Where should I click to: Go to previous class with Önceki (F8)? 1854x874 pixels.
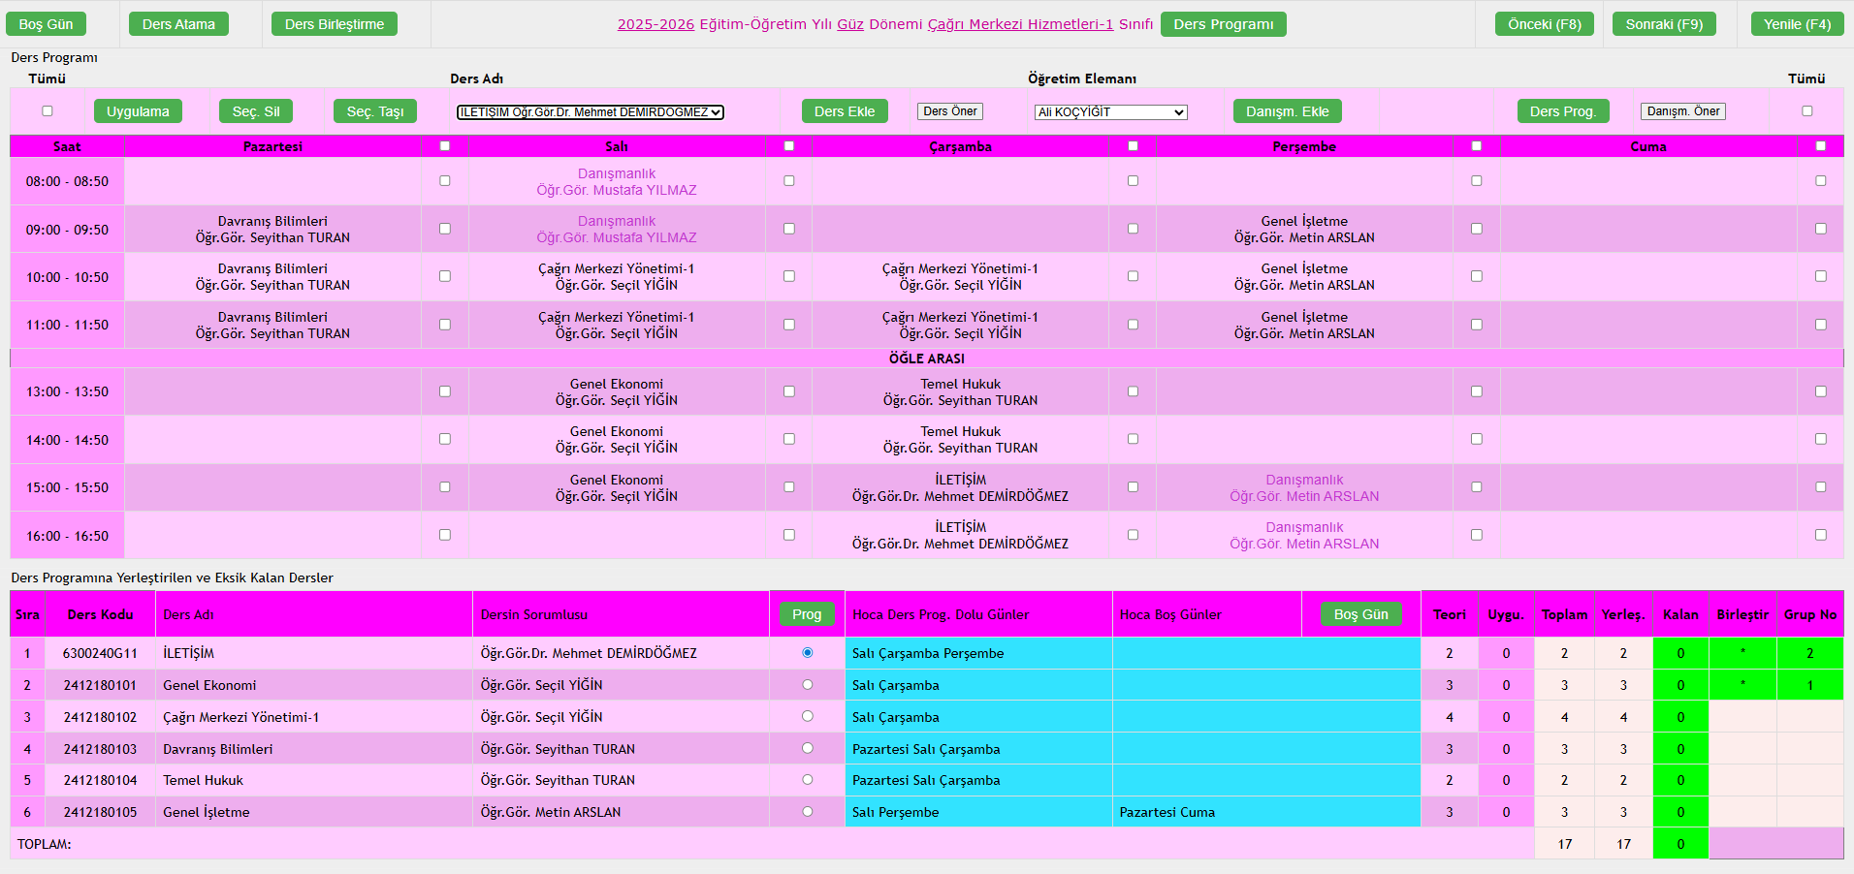(1544, 24)
